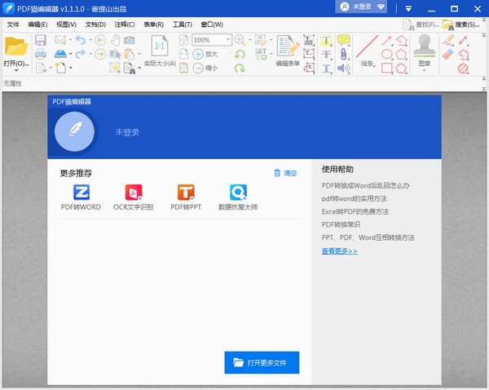This screenshot has height=390, width=489.
Task: Open the PDF转WORD recommended tool
Action: pos(81,197)
